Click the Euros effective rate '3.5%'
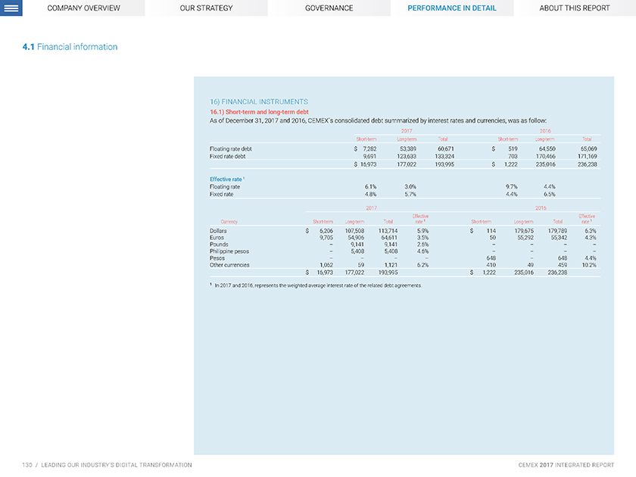This screenshot has width=636, height=477. [422, 238]
